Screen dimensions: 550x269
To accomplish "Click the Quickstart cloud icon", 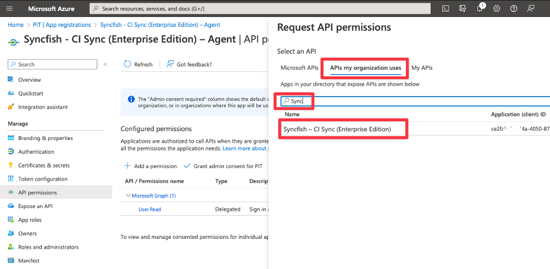I will click(x=11, y=93).
